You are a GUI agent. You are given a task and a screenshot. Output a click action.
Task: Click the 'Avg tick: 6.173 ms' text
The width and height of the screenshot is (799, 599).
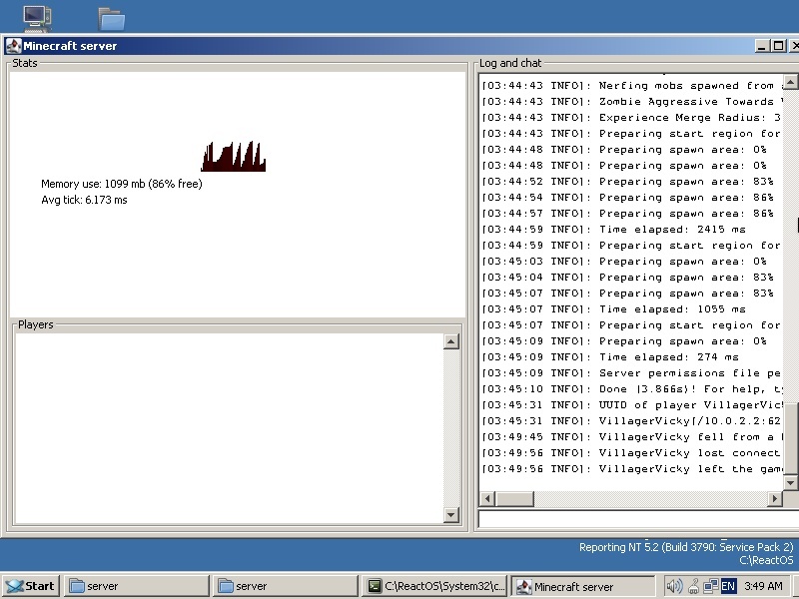coord(84,200)
